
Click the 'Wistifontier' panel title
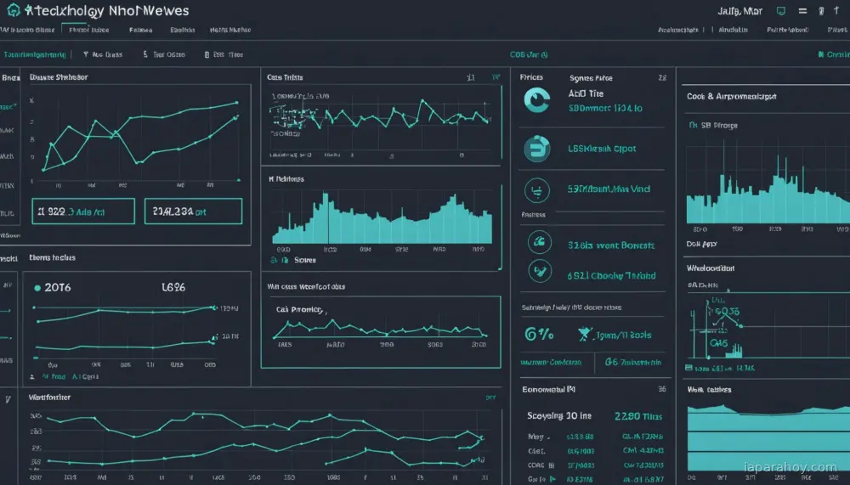pyautogui.click(x=49, y=398)
